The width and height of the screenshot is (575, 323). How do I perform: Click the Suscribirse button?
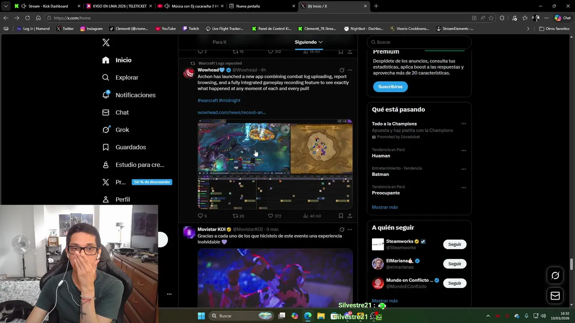click(x=390, y=87)
